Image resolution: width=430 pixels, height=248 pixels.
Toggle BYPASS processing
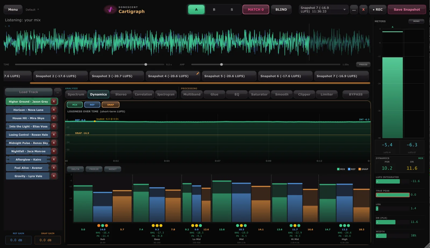[356, 94]
